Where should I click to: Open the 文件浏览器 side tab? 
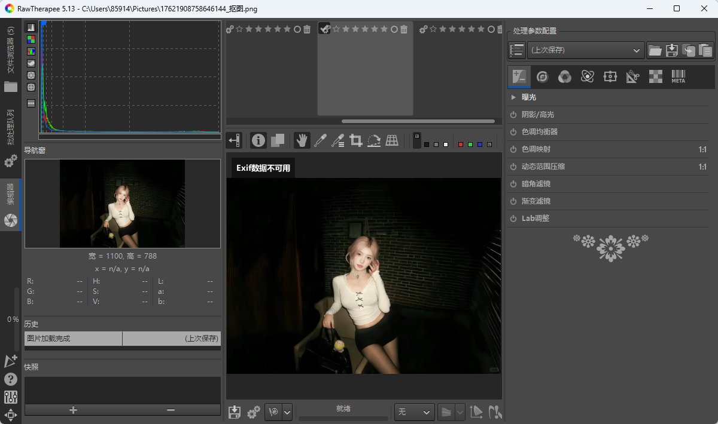(10, 59)
